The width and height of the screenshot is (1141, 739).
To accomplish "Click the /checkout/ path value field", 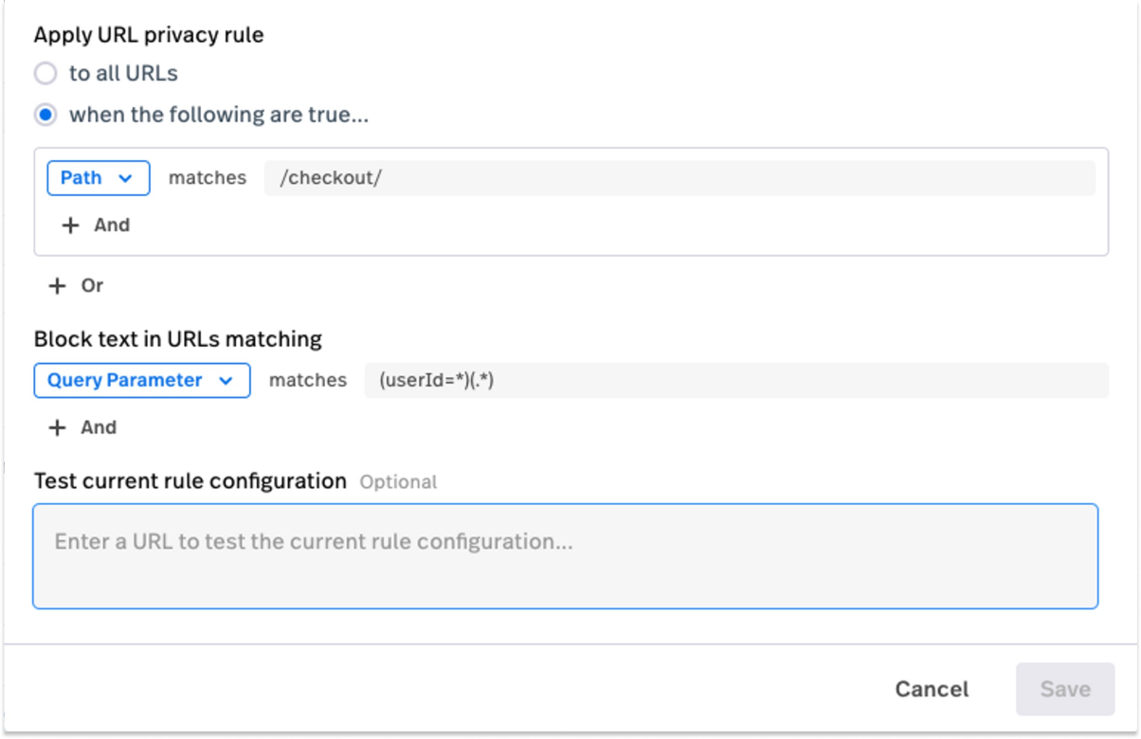I will [x=679, y=178].
